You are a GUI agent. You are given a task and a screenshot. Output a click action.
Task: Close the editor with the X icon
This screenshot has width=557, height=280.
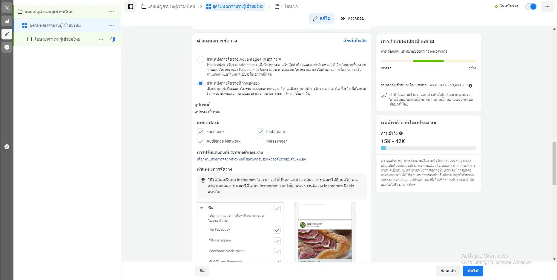(7, 8)
